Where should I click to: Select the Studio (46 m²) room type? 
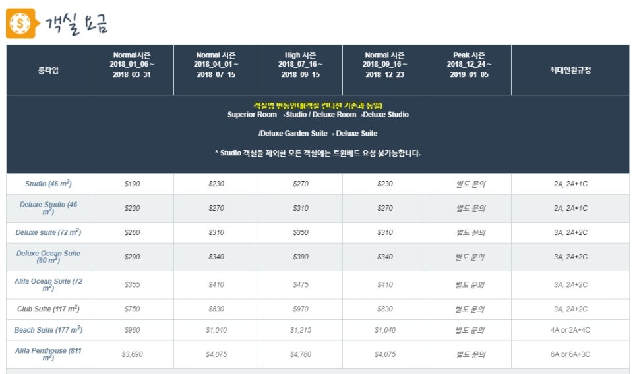coord(48,184)
